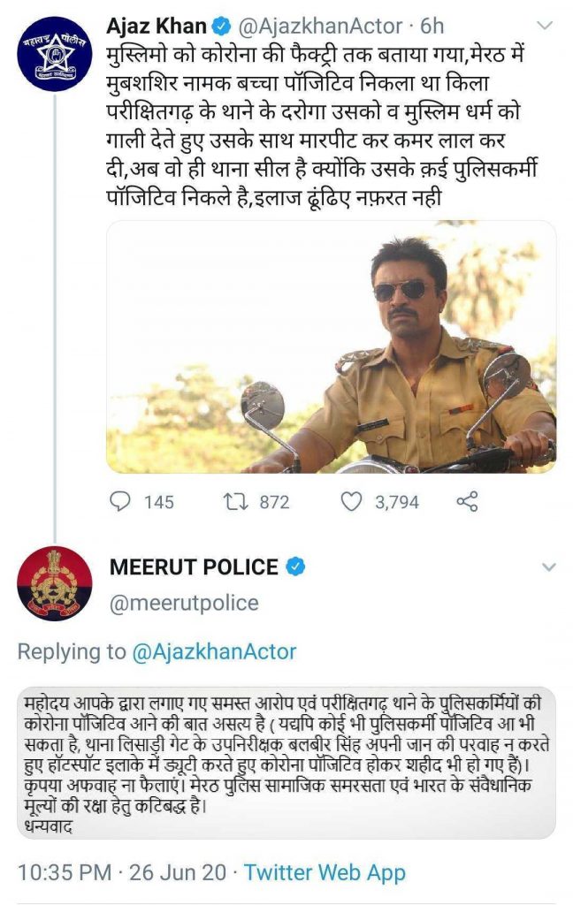Screen dimensions: 573x905
Task: Expand the chevron menu on Ajaz Khan's tweet
Action: tap(546, 27)
